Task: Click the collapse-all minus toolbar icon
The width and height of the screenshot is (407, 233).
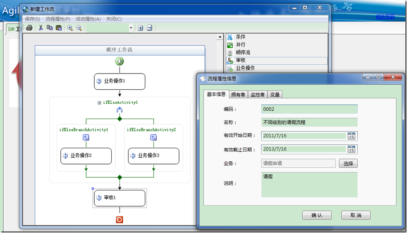Action: pos(149,28)
